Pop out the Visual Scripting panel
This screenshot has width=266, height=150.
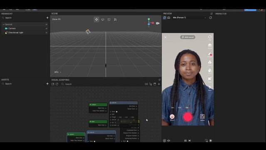click(160, 80)
